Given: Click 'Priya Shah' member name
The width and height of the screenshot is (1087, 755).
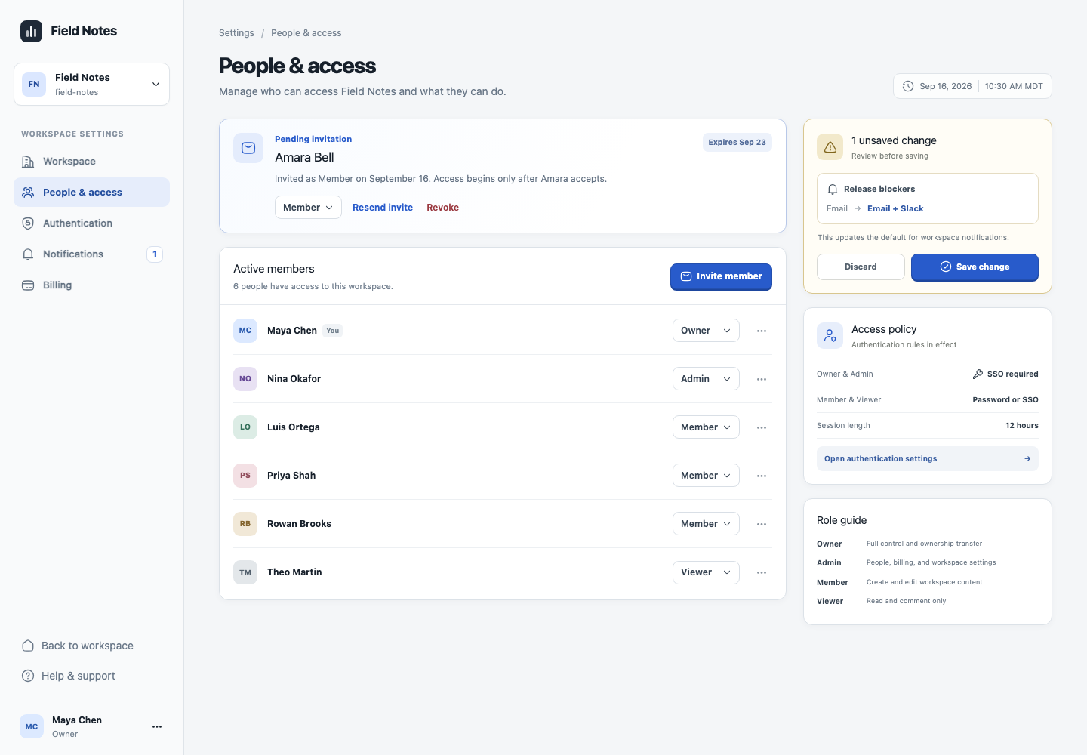Looking at the screenshot, I should point(291,476).
